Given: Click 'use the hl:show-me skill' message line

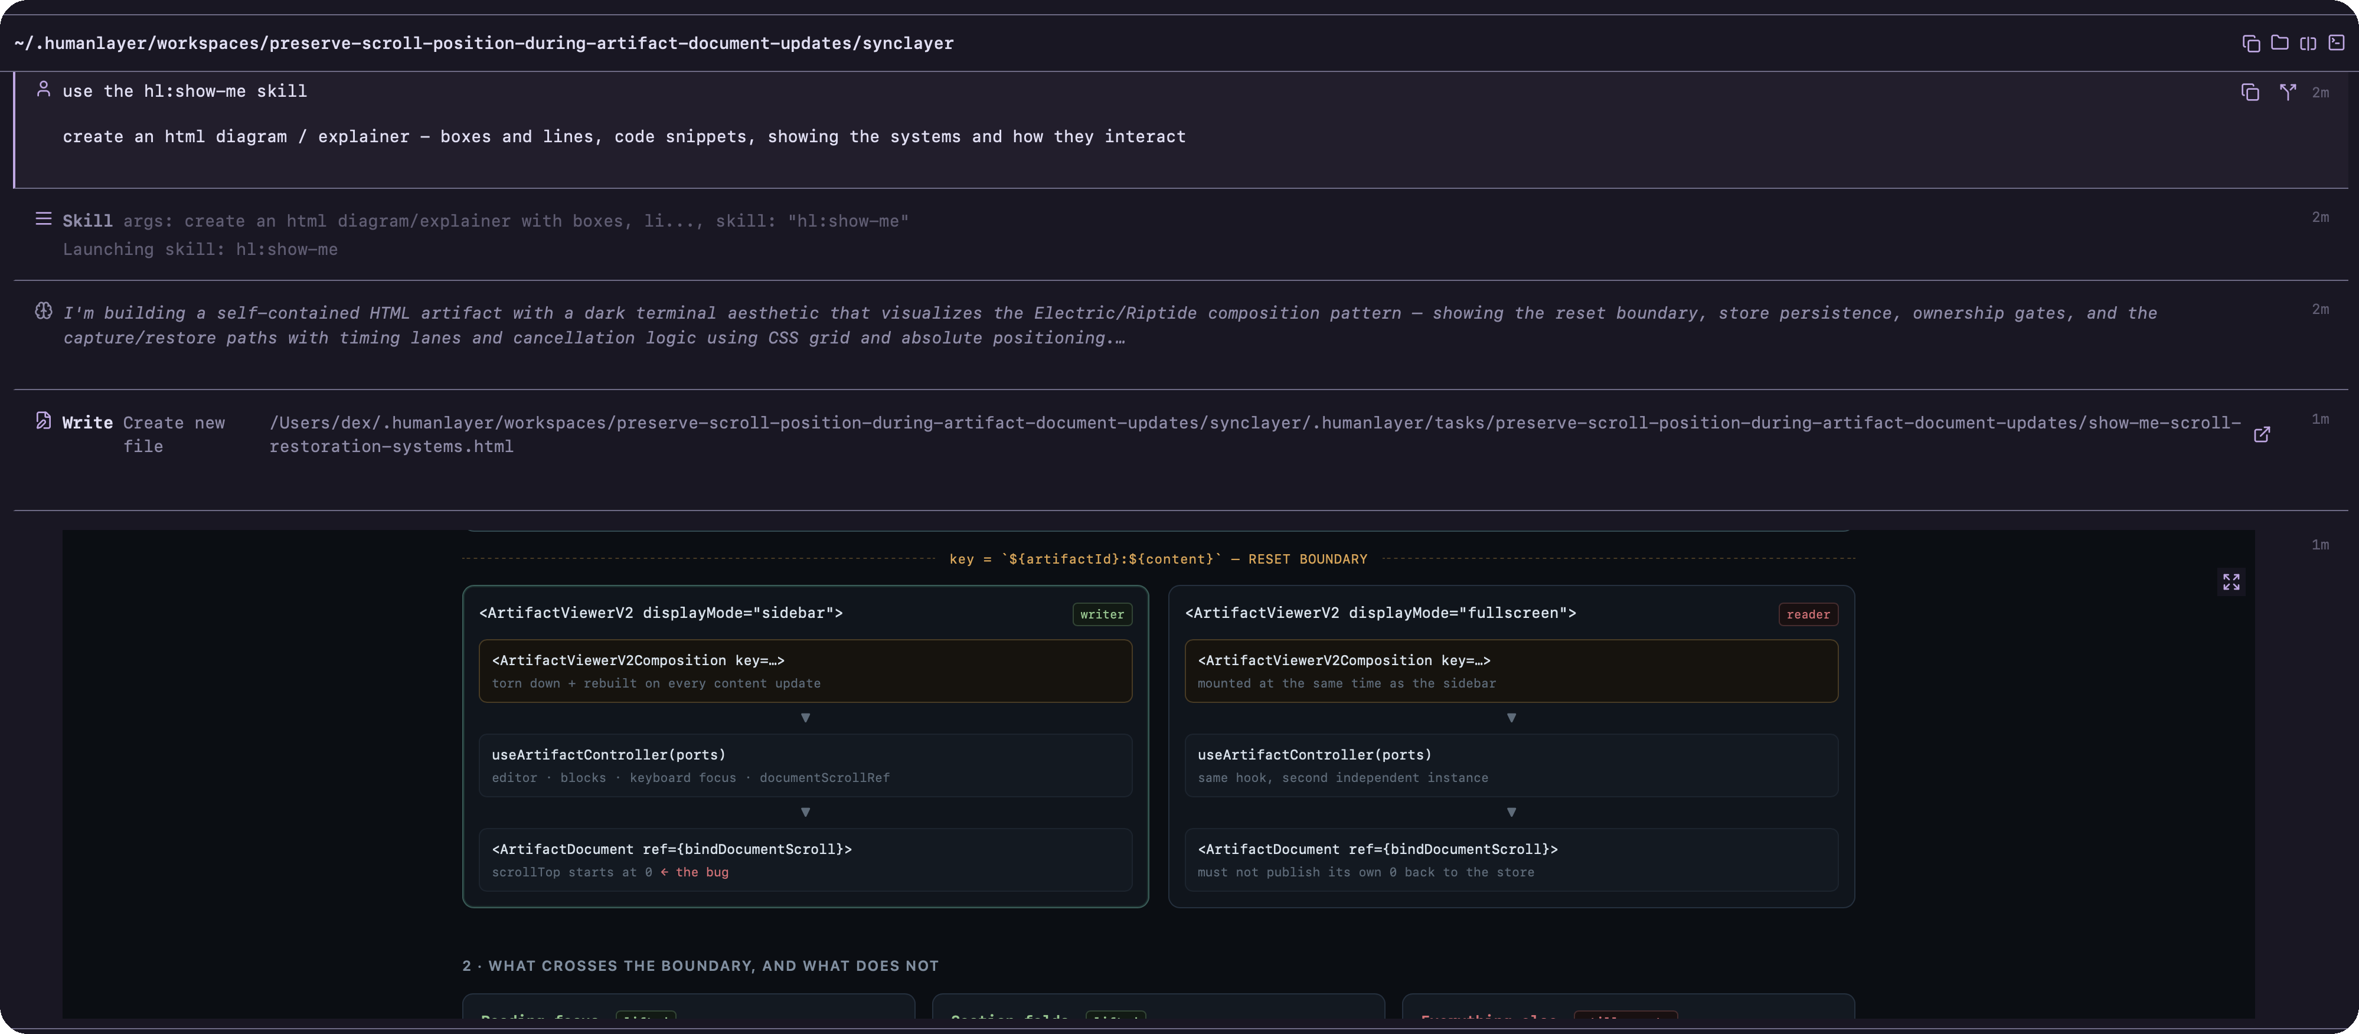Looking at the screenshot, I should coord(185,91).
